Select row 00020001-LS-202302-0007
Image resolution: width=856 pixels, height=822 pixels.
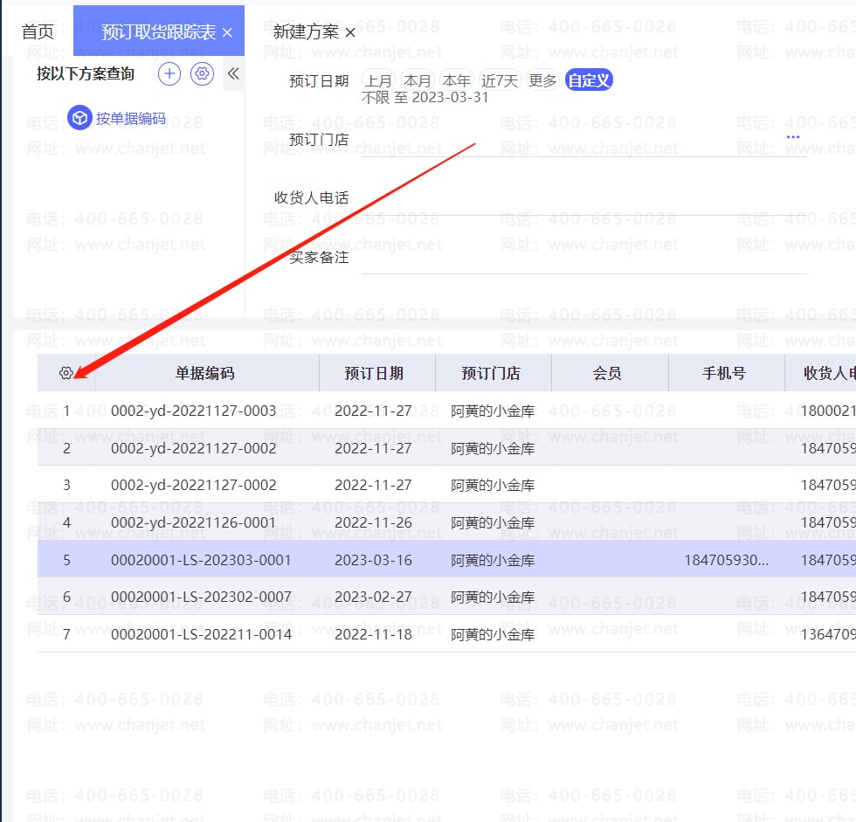point(446,597)
